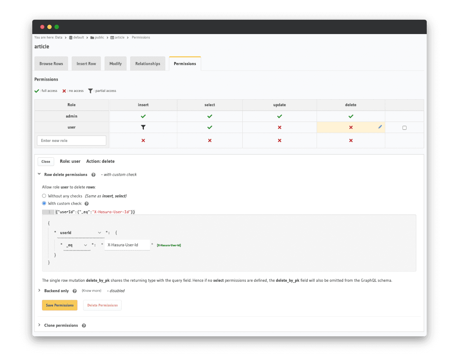Viewport: 459px width, 356px height.
Task: Click the green check for user select permission
Action: [210, 127]
